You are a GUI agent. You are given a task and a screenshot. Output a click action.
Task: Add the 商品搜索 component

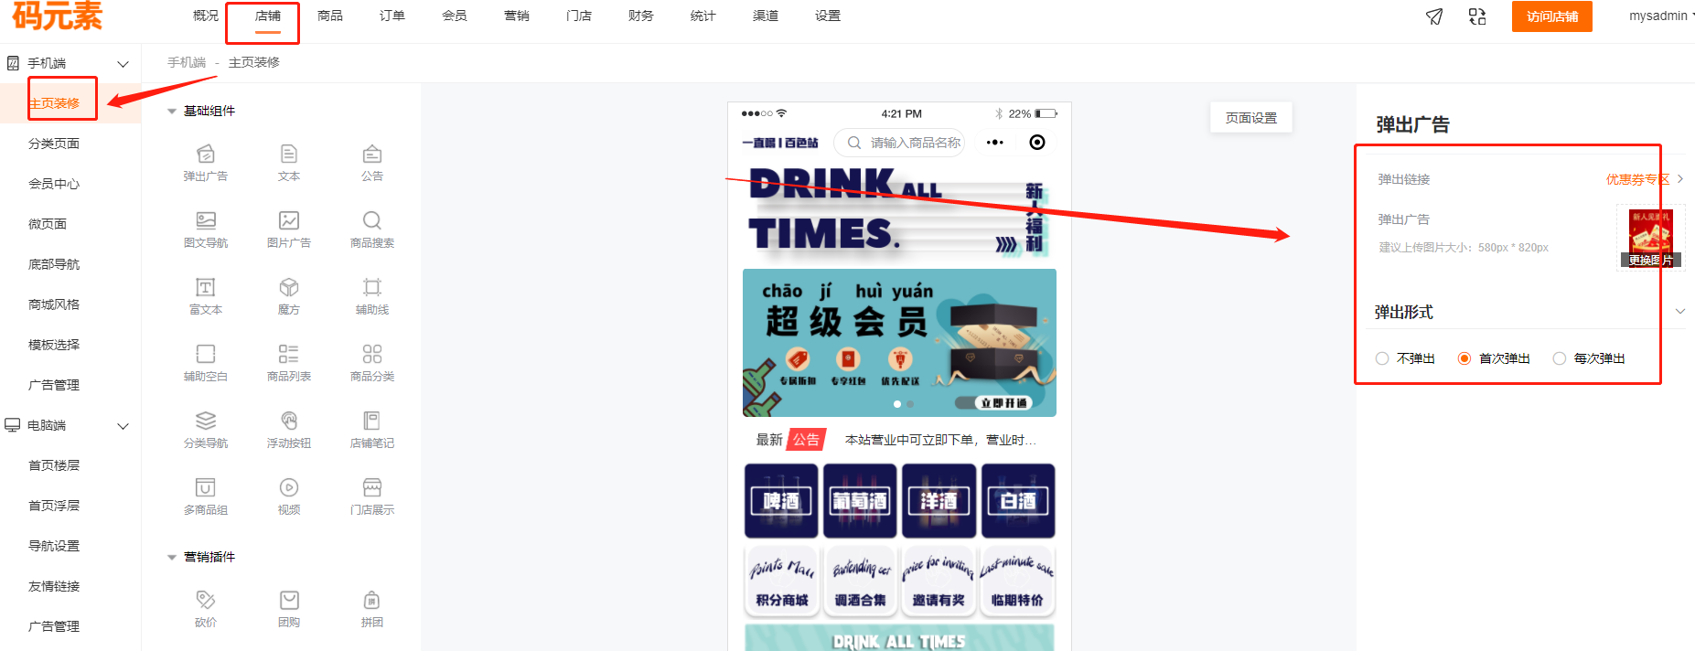click(x=372, y=229)
